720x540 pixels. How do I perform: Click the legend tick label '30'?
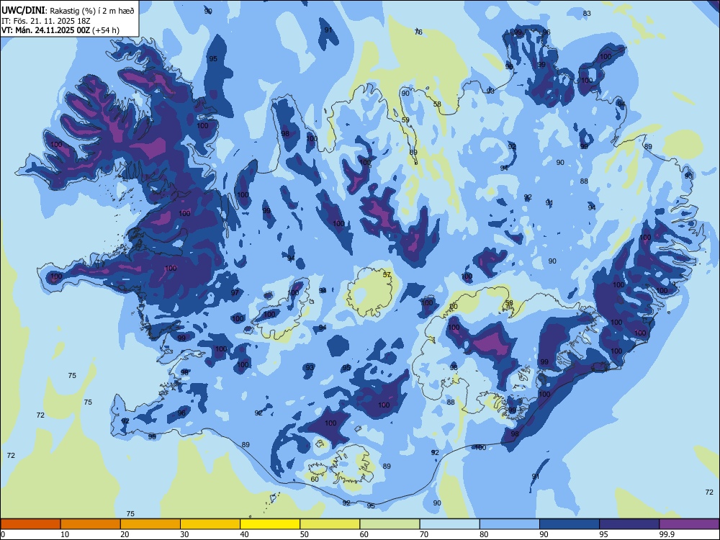(184, 534)
